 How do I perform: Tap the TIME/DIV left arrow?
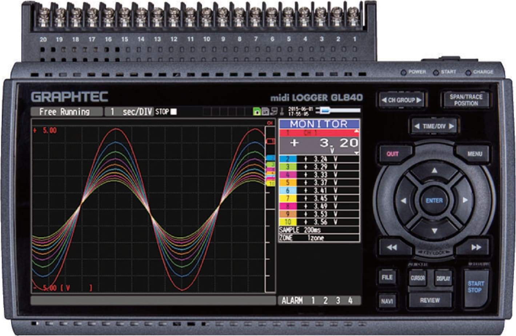point(417,126)
